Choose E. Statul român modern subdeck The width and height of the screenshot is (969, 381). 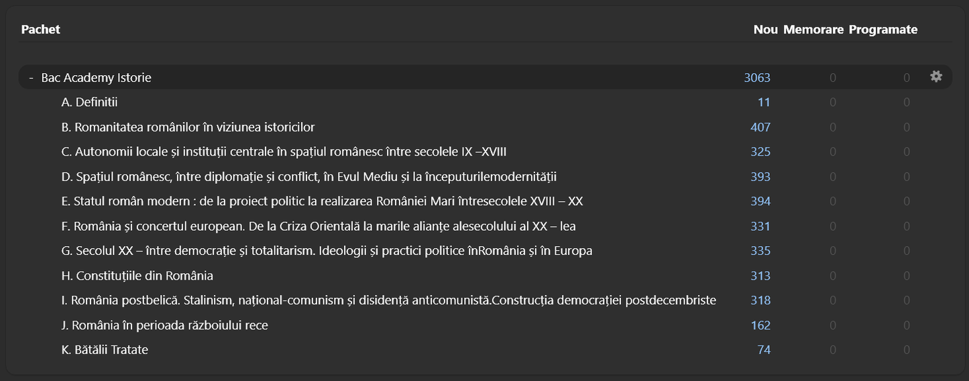(322, 201)
